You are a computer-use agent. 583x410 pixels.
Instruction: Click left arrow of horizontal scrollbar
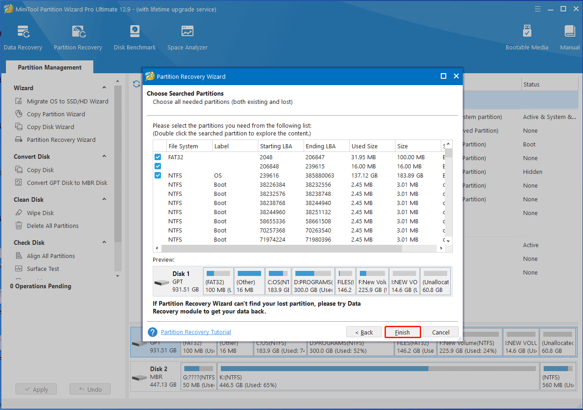(157, 248)
